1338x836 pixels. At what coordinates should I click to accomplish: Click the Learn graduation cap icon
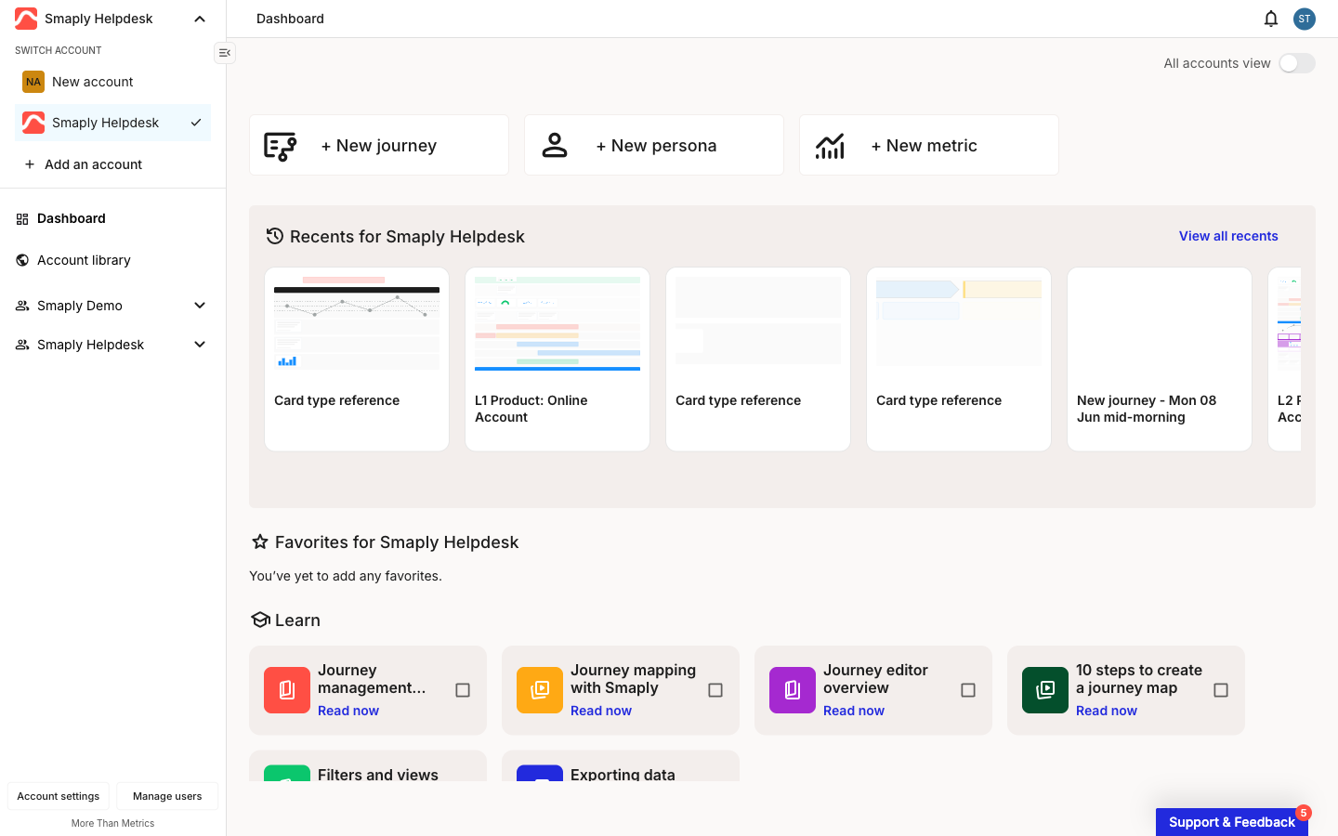(260, 620)
